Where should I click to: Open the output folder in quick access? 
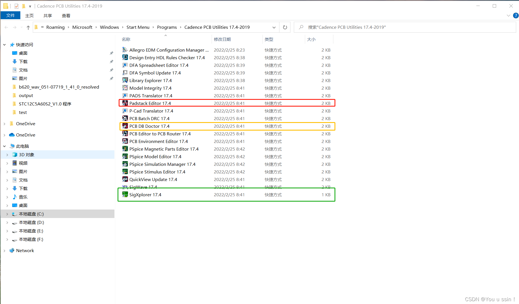pyautogui.click(x=26, y=95)
